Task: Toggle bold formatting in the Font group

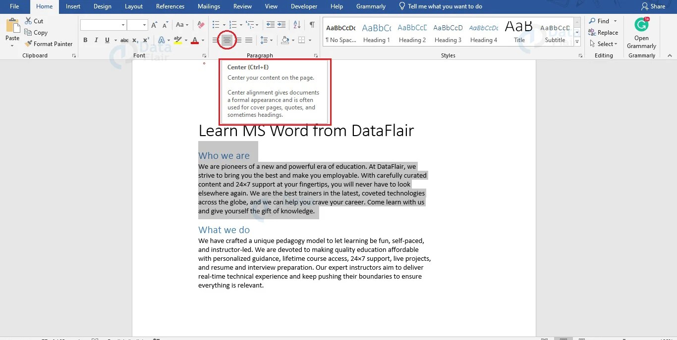Action: tap(85, 40)
